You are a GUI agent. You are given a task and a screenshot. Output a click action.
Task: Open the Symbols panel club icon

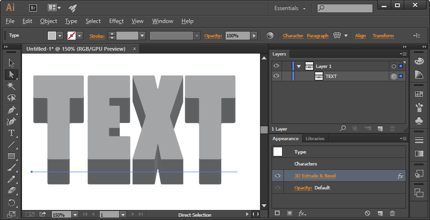[419, 121]
